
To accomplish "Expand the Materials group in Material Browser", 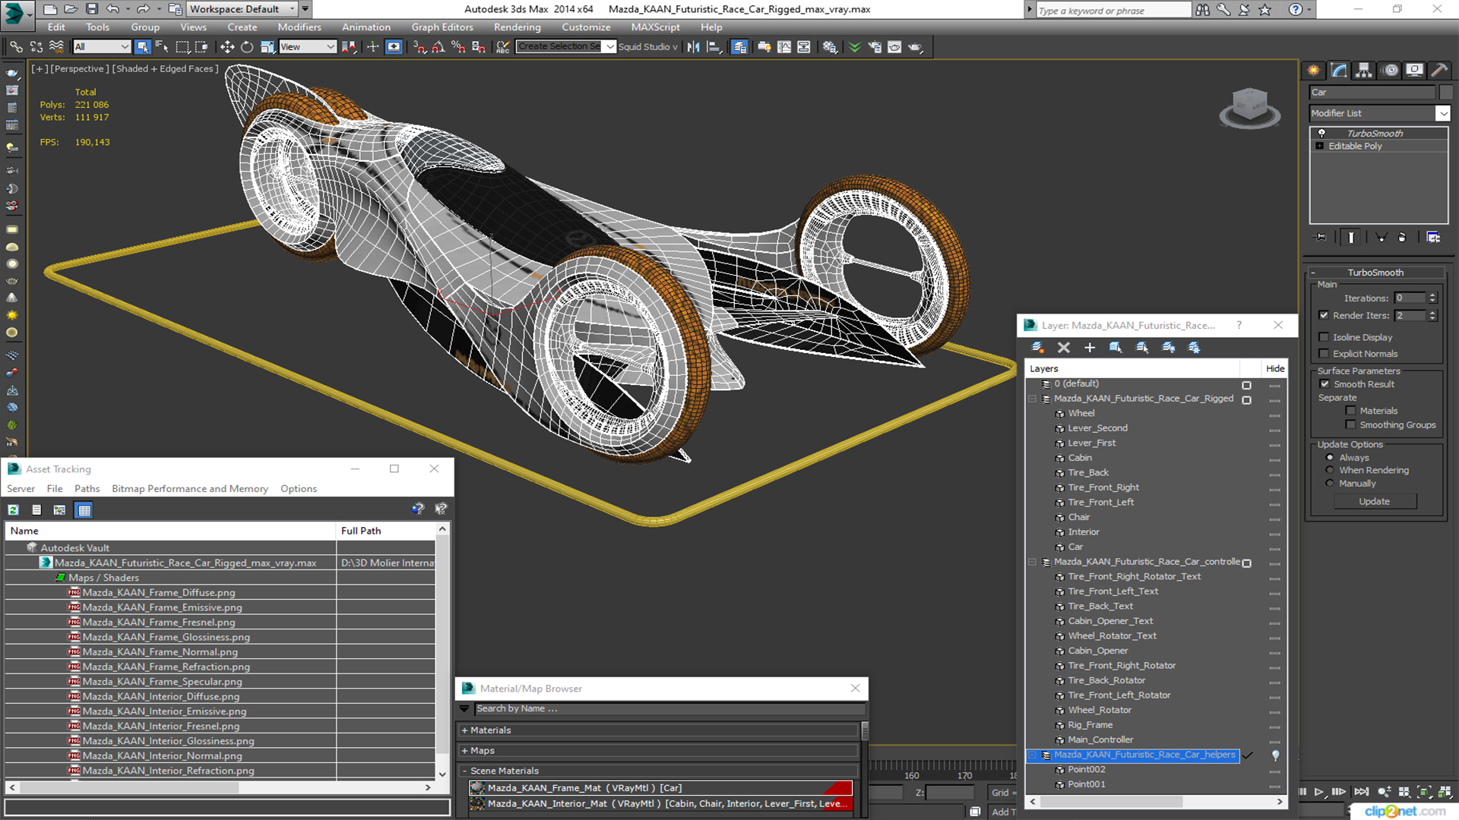I will click(659, 730).
